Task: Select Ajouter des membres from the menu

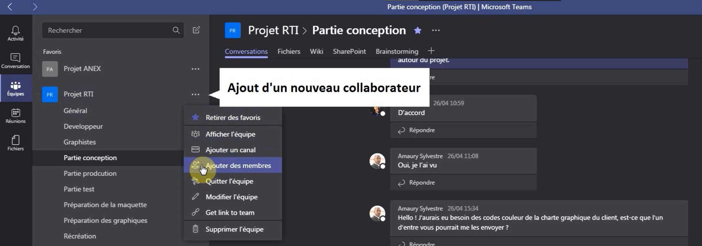Action: (x=238, y=165)
